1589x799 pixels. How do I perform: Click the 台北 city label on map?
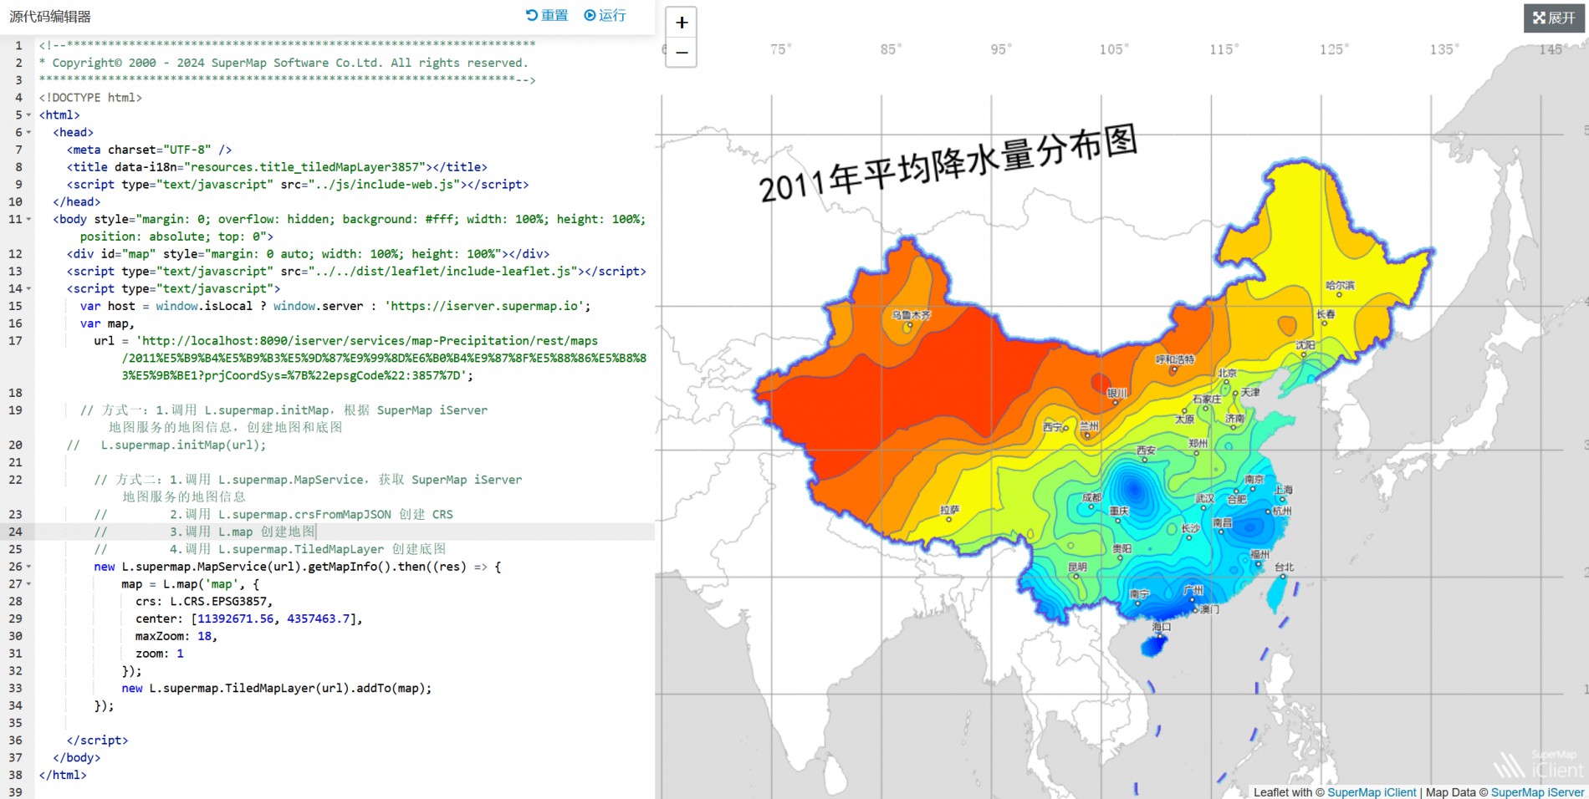pos(1284,567)
